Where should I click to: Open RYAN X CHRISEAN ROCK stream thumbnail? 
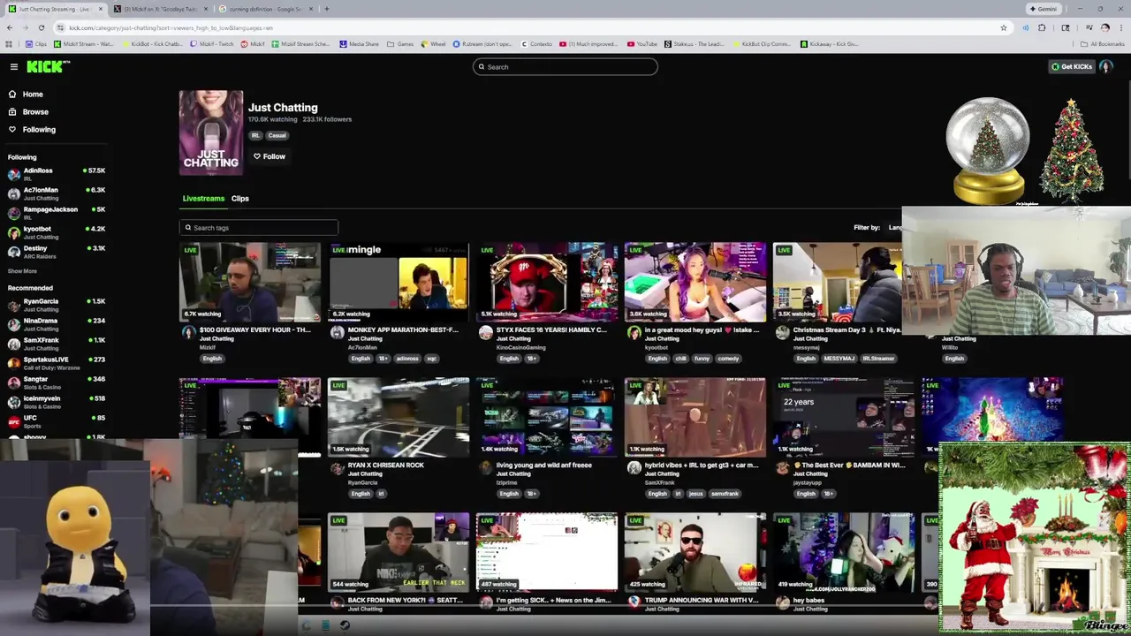click(x=399, y=417)
